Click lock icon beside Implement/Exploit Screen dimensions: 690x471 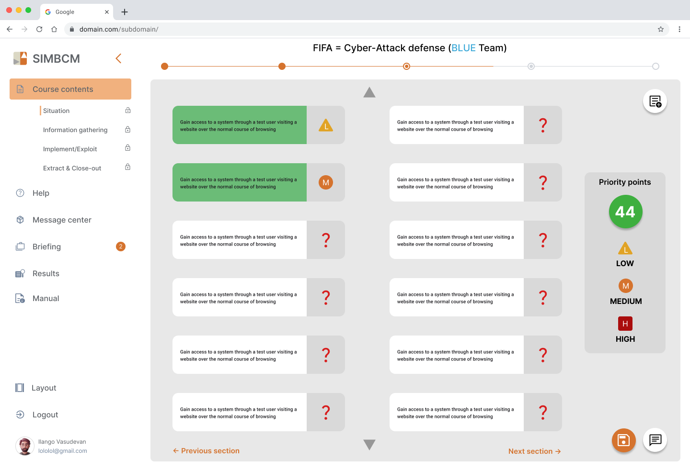(128, 147)
